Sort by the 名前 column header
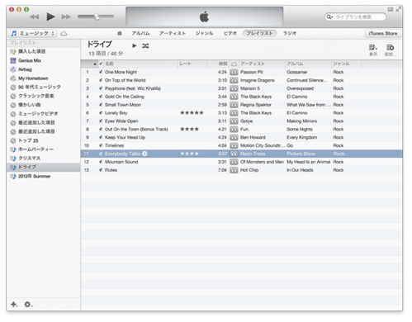Image resolution: width=412 pixels, height=322 pixels. click(x=140, y=64)
